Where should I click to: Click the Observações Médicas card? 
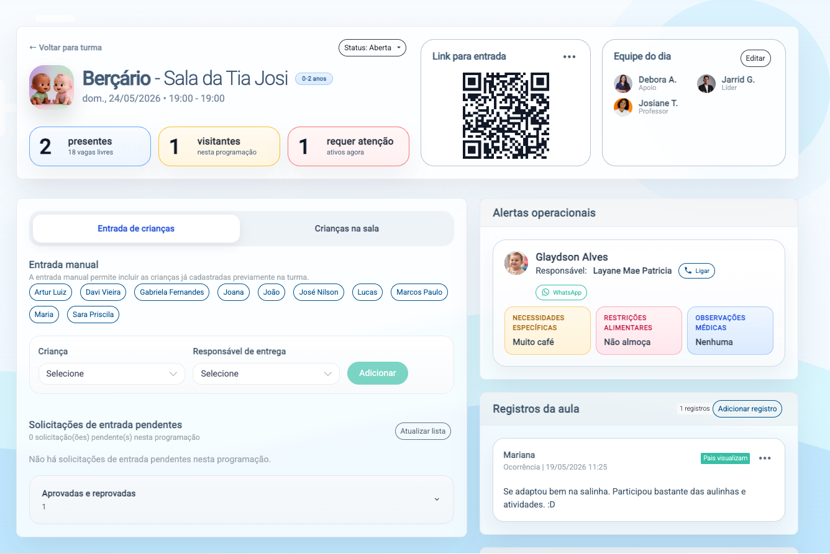pyautogui.click(x=730, y=331)
